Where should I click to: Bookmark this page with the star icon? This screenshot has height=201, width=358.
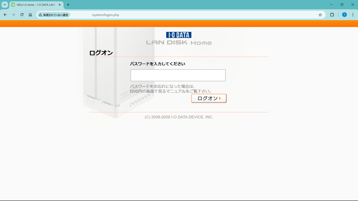click(x=320, y=15)
